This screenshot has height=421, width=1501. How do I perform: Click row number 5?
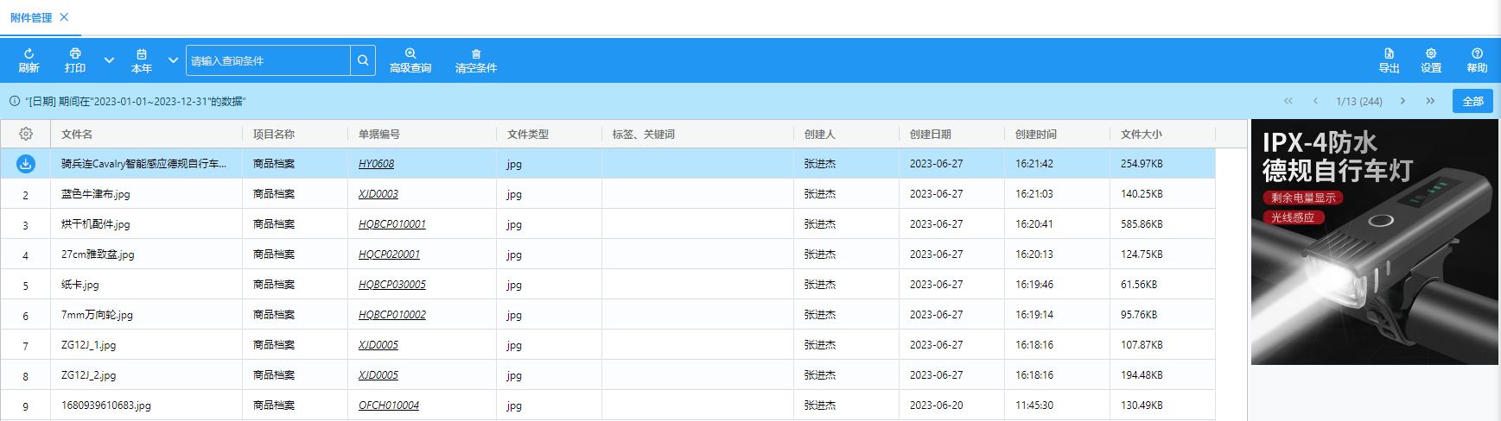point(25,286)
